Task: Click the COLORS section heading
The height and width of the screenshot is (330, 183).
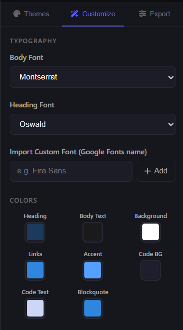Action: 23,200
